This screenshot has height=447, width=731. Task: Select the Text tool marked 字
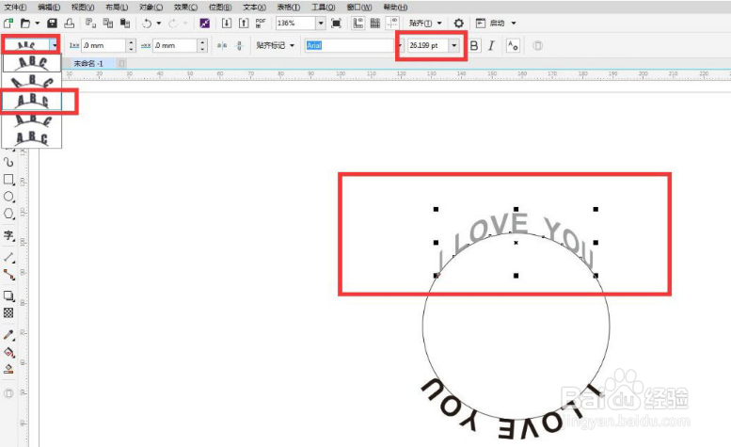pyautogui.click(x=8, y=235)
